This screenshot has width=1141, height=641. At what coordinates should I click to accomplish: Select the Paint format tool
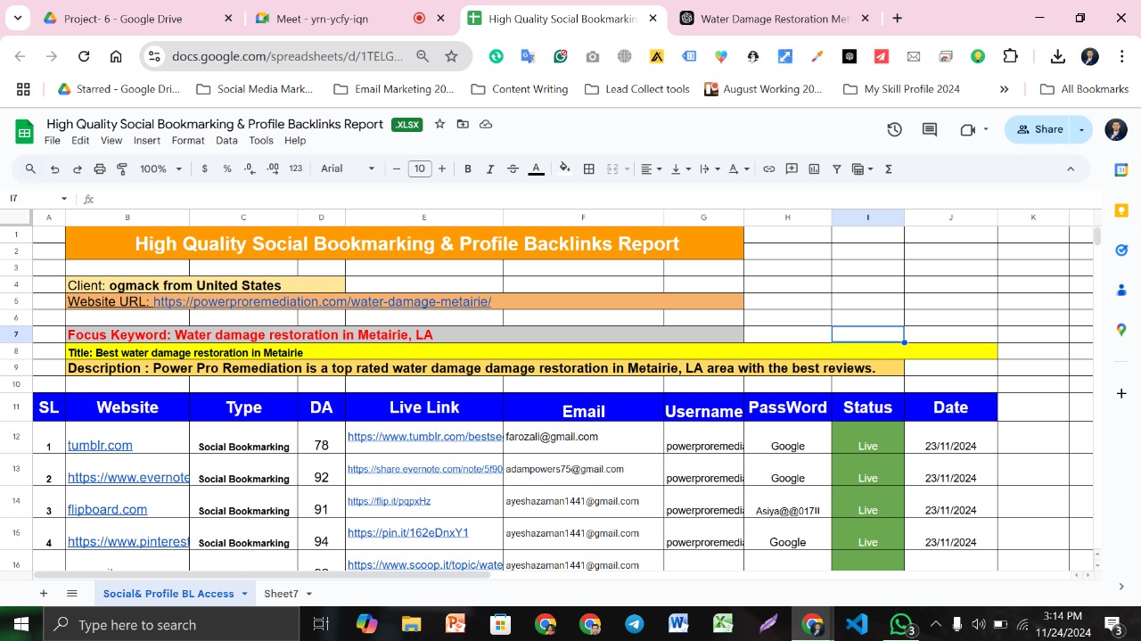coord(122,169)
